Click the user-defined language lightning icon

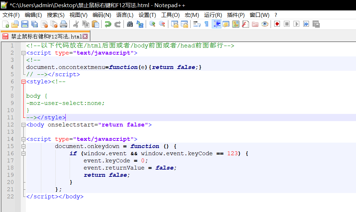226,24
